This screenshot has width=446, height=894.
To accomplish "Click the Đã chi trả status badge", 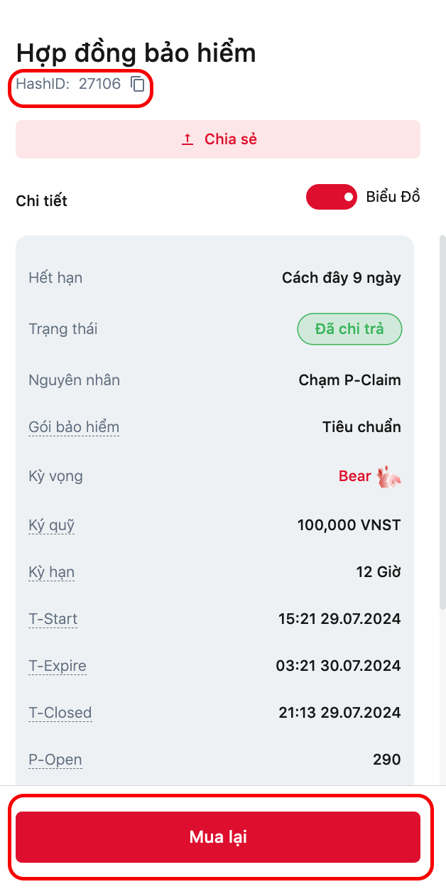I will (349, 329).
